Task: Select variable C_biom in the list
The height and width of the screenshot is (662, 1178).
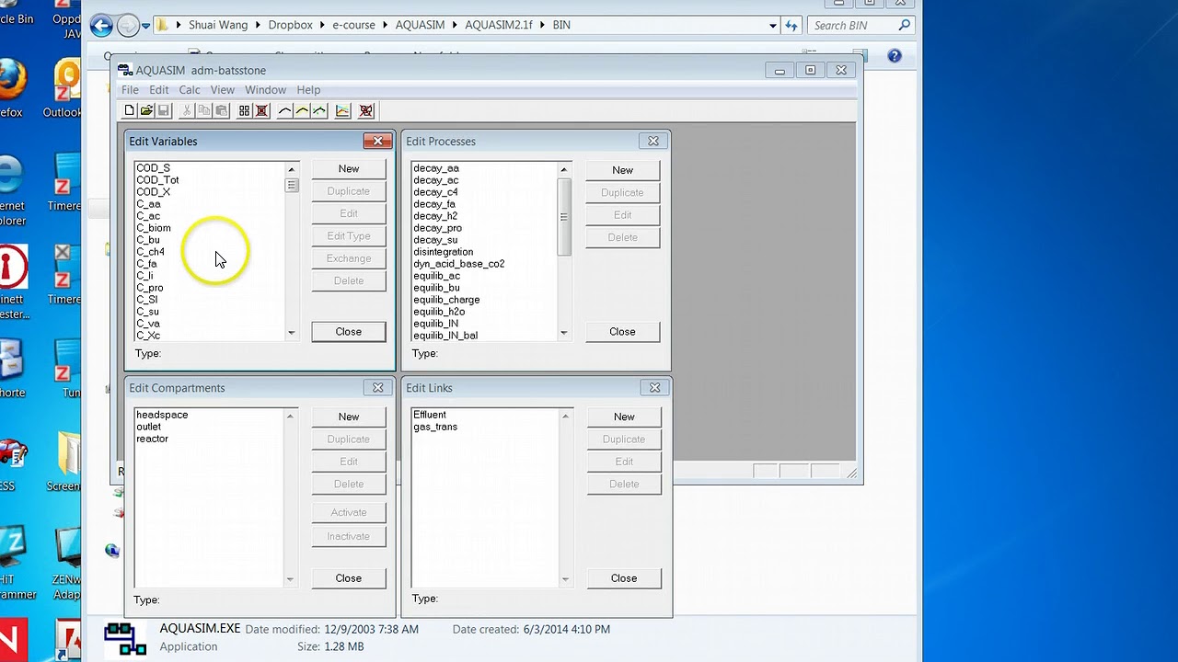Action: pyautogui.click(x=154, y=228)
